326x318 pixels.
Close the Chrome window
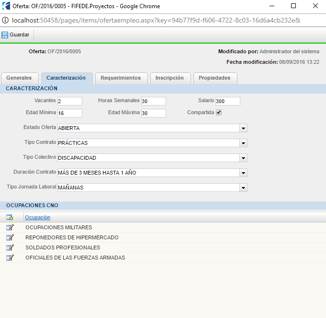pyautogui.click(x=315, y=6)
